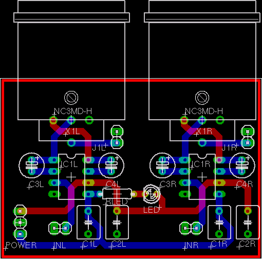Click the C3L capacitor label
The image size is (262, 259).
click(36, 184)
